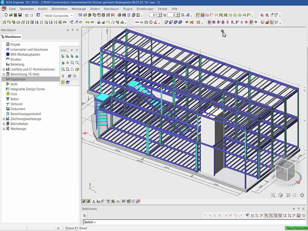The width and height of the screenshot is (308, 231).
Task: Expand Lastfälle und LF-Kombinationen node
Action: point(4,69)
